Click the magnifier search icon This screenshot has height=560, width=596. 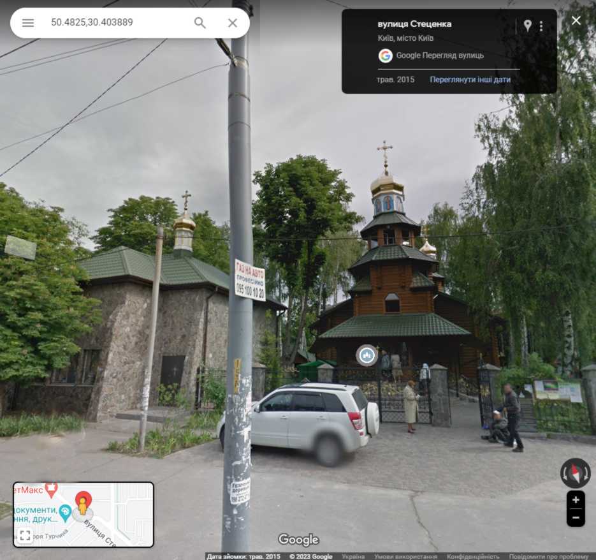click(x=200, y=23)
